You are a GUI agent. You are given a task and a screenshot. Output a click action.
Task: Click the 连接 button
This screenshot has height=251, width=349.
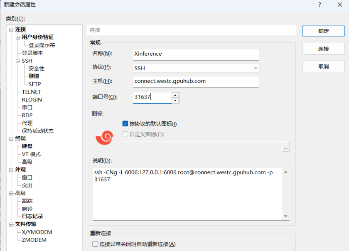(323, 49)
